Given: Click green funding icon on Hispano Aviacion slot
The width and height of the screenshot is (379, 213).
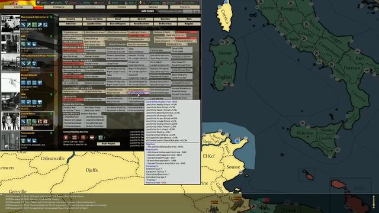Looking at the screenshot, I should click(51, 75).
